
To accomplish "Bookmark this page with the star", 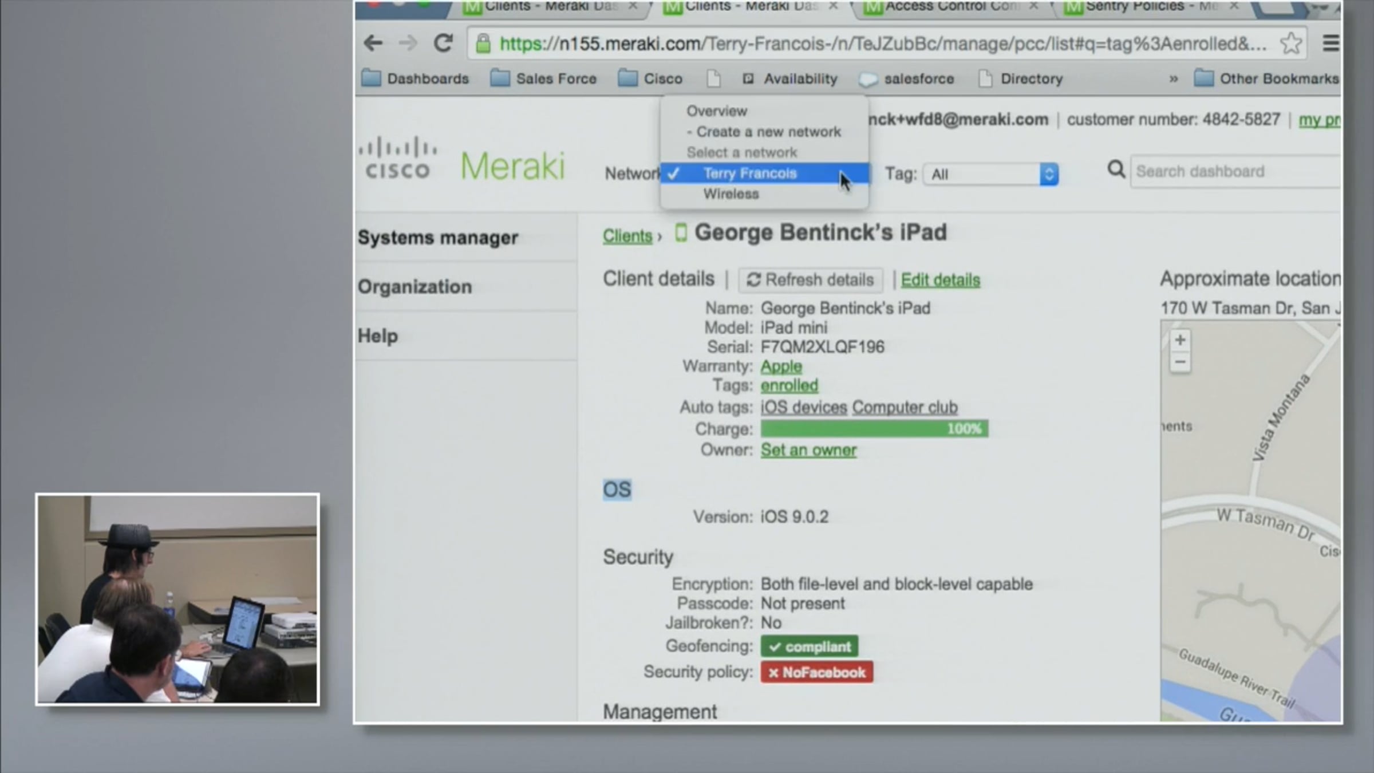I will coord(1290,44).
